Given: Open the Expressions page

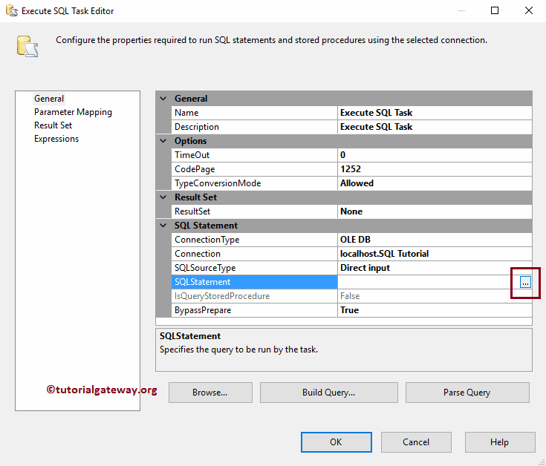Looking at the screenshot, I should pos(56,139).
